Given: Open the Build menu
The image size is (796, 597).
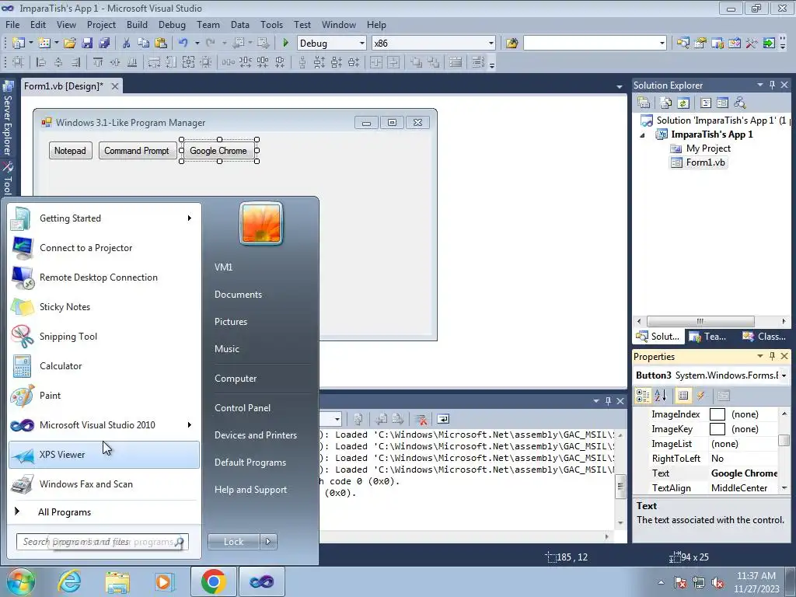Looking at the screenshot, I should pos(137,24).
